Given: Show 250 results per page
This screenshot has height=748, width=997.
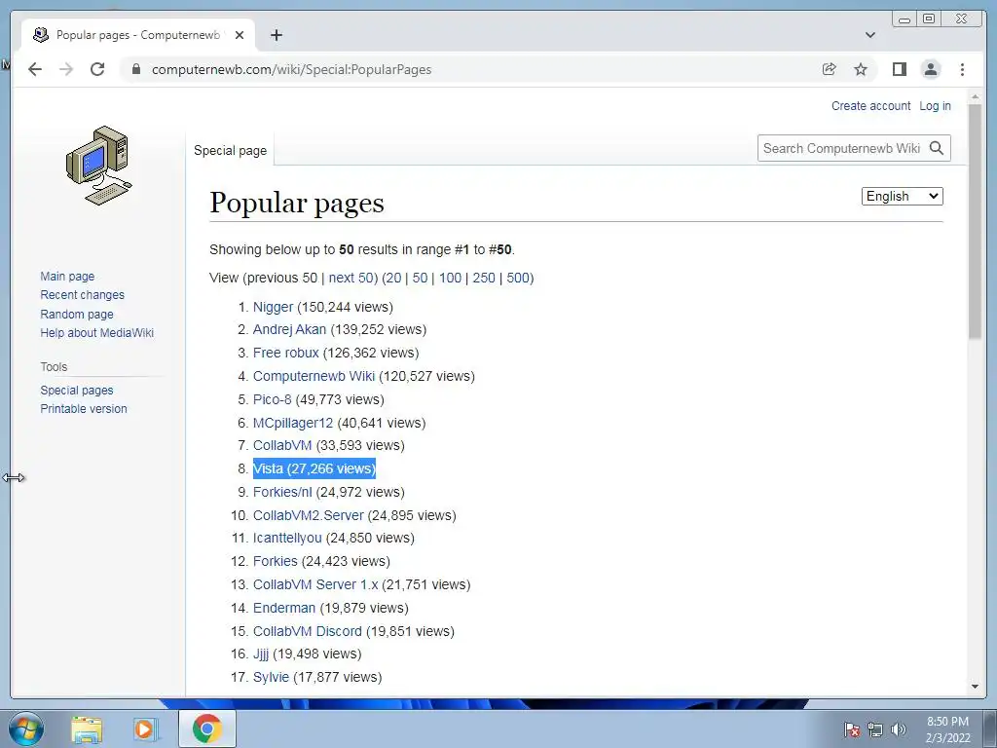Looking at the screenshot, I should coord(484,278).
